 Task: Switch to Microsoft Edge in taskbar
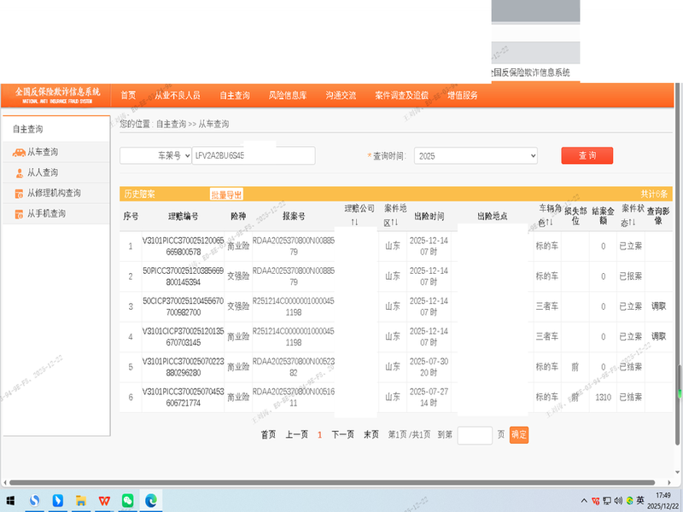tap(151, 499)
